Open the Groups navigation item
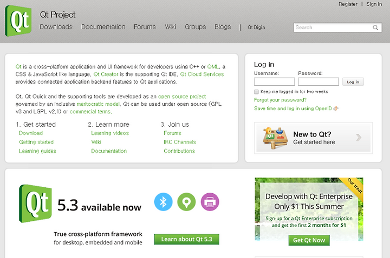Image resolution: width=390 pixels, height=258 pixels. point(195,27)
